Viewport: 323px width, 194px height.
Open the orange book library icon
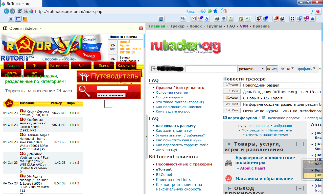[25, 19]
